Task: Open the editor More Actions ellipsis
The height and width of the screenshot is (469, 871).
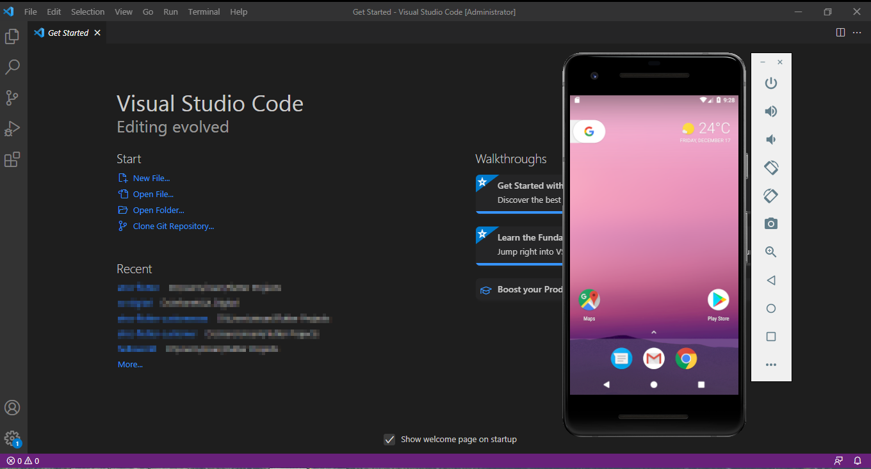Action: 857,33
